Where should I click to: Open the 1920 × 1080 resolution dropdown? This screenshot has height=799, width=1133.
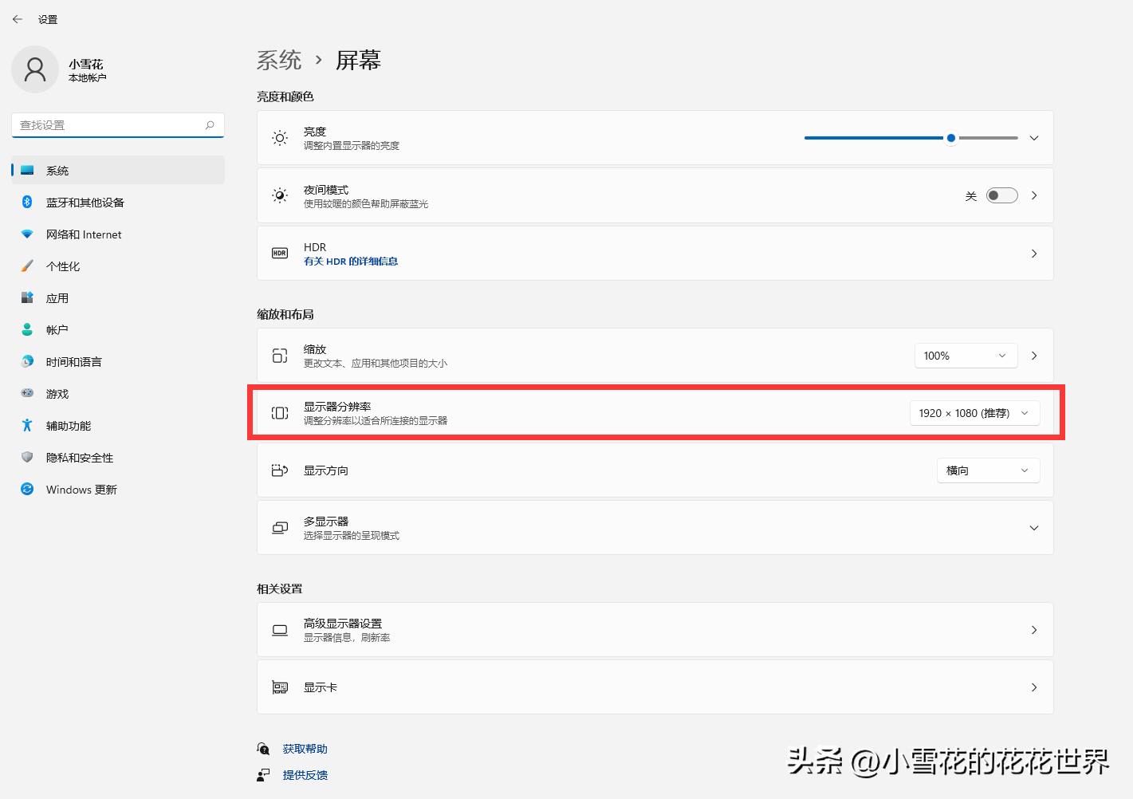pyautogui.click(x=974, y=413)
